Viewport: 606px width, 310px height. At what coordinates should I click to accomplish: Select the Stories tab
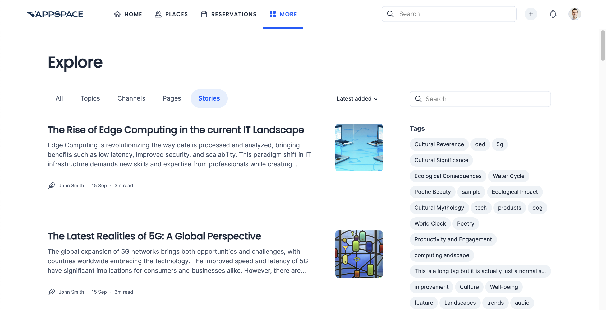(209, 98)
